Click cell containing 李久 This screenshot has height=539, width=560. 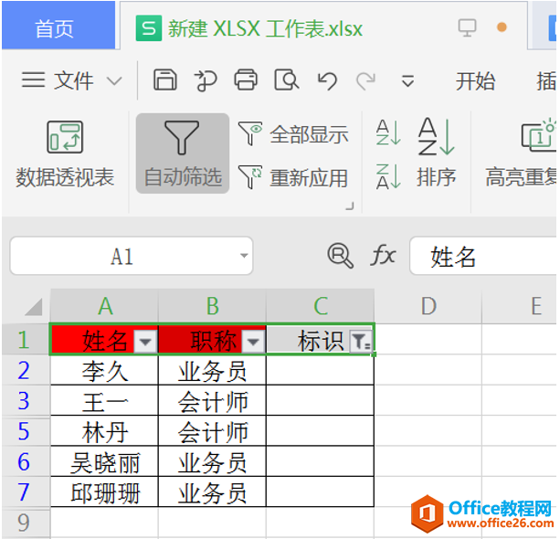coord(104,370)
